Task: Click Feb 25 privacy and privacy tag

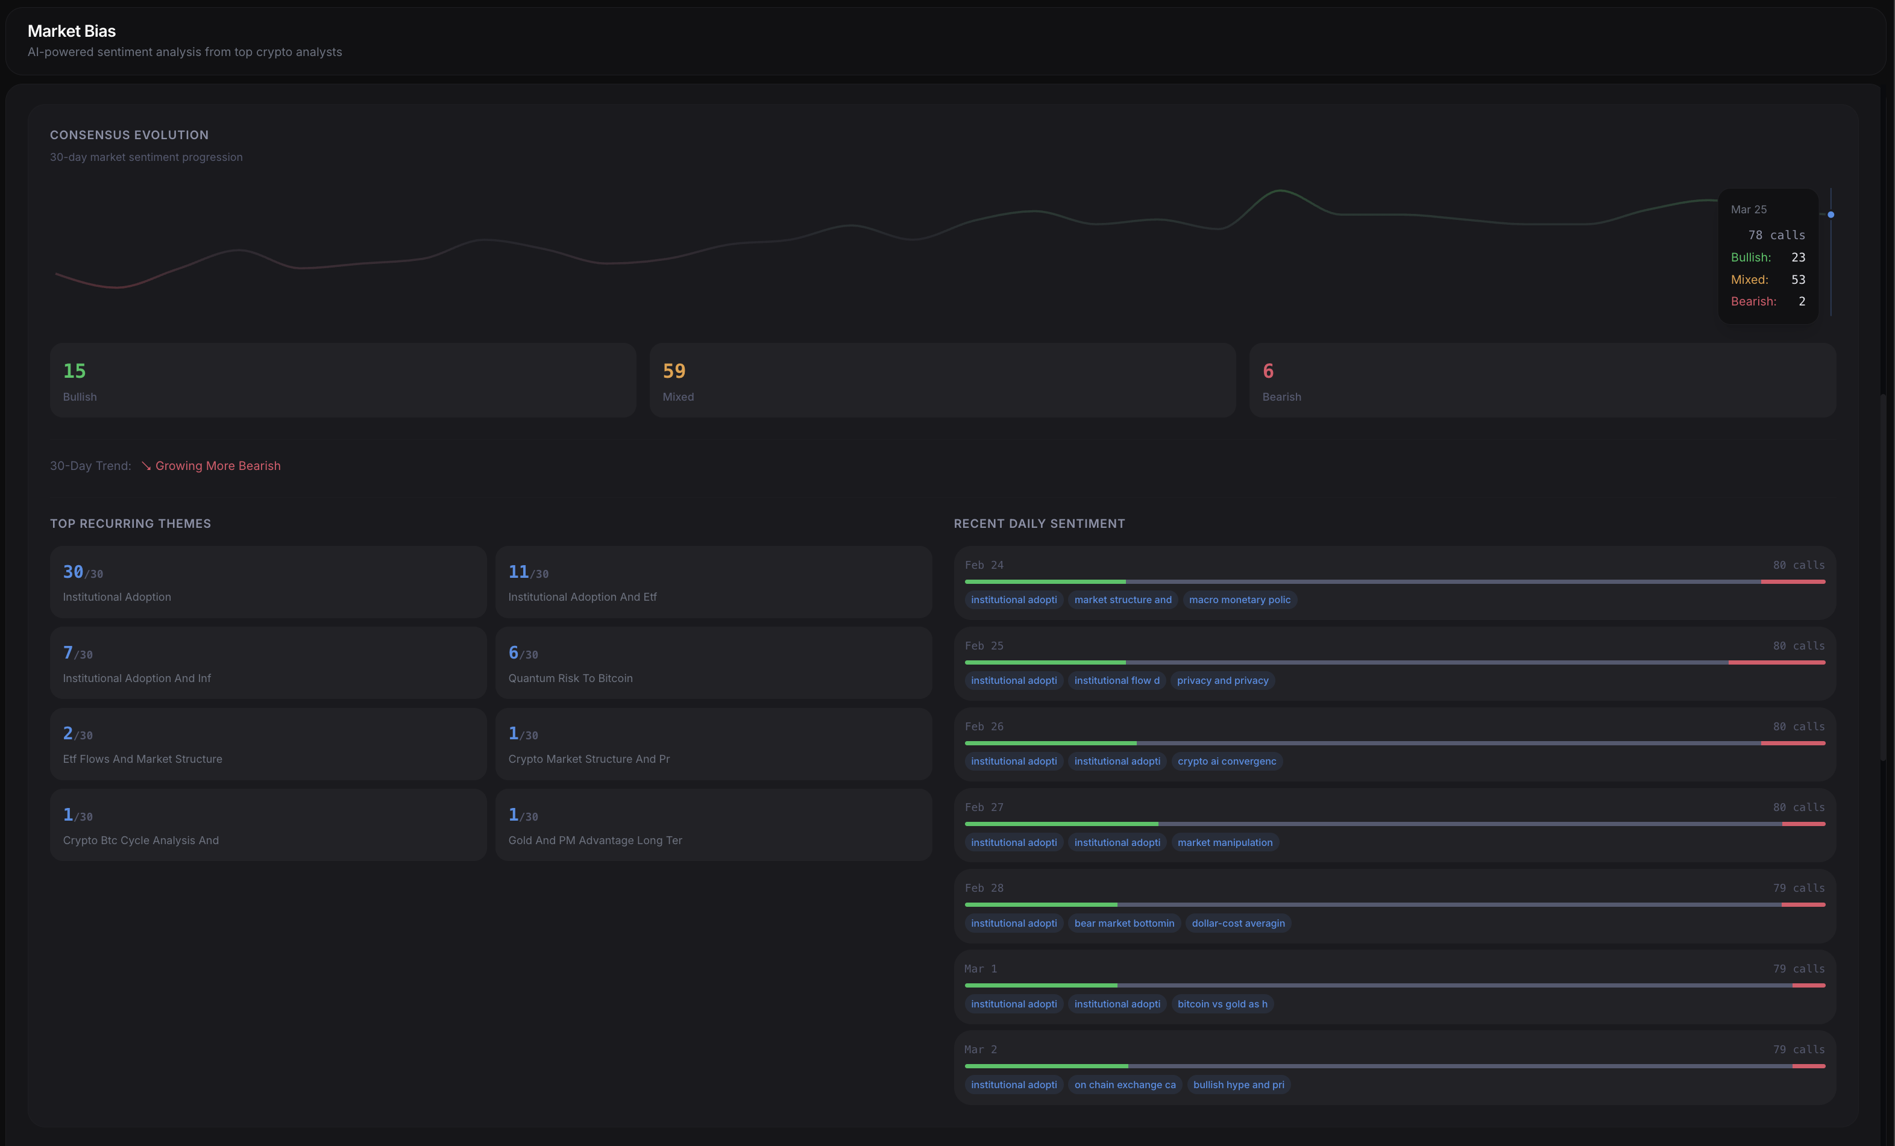Action: [1222, 680]
